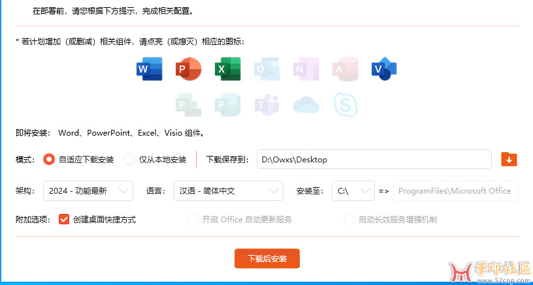Toggle 创建桌面快捷方式 checkbox

[64, 220]
